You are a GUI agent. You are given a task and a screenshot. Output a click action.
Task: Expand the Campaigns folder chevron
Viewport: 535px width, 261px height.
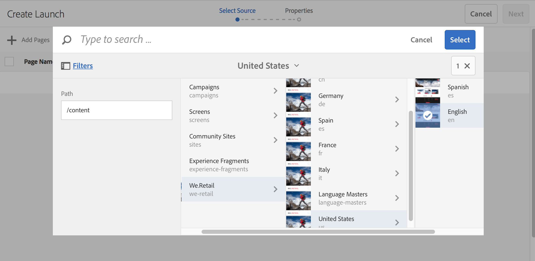click(275, 91)
